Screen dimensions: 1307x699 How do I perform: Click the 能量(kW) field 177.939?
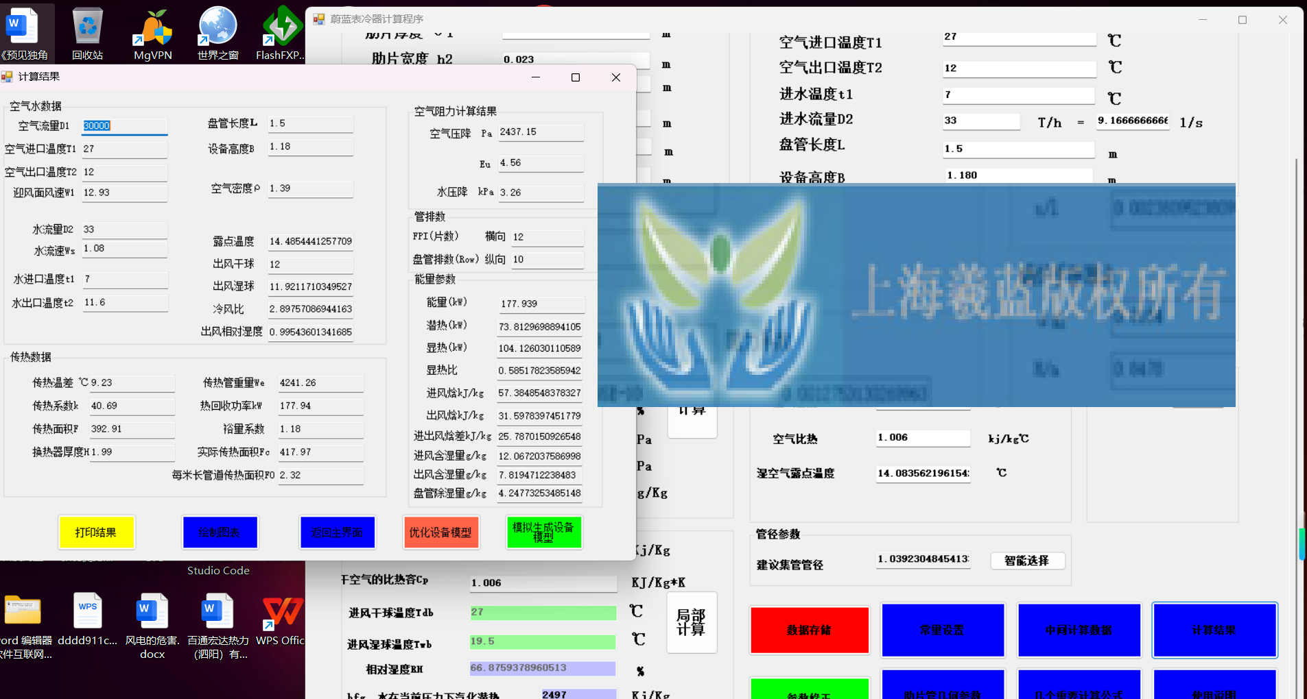click(541, 304)
